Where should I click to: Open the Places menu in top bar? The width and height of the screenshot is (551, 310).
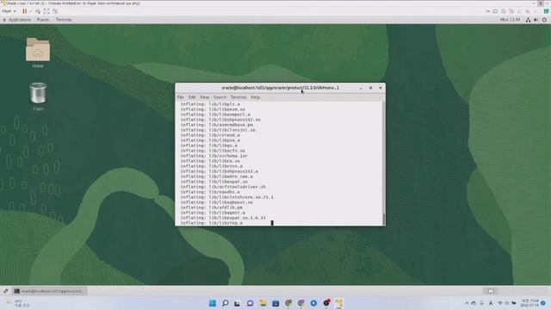click(x=43, y=20)
